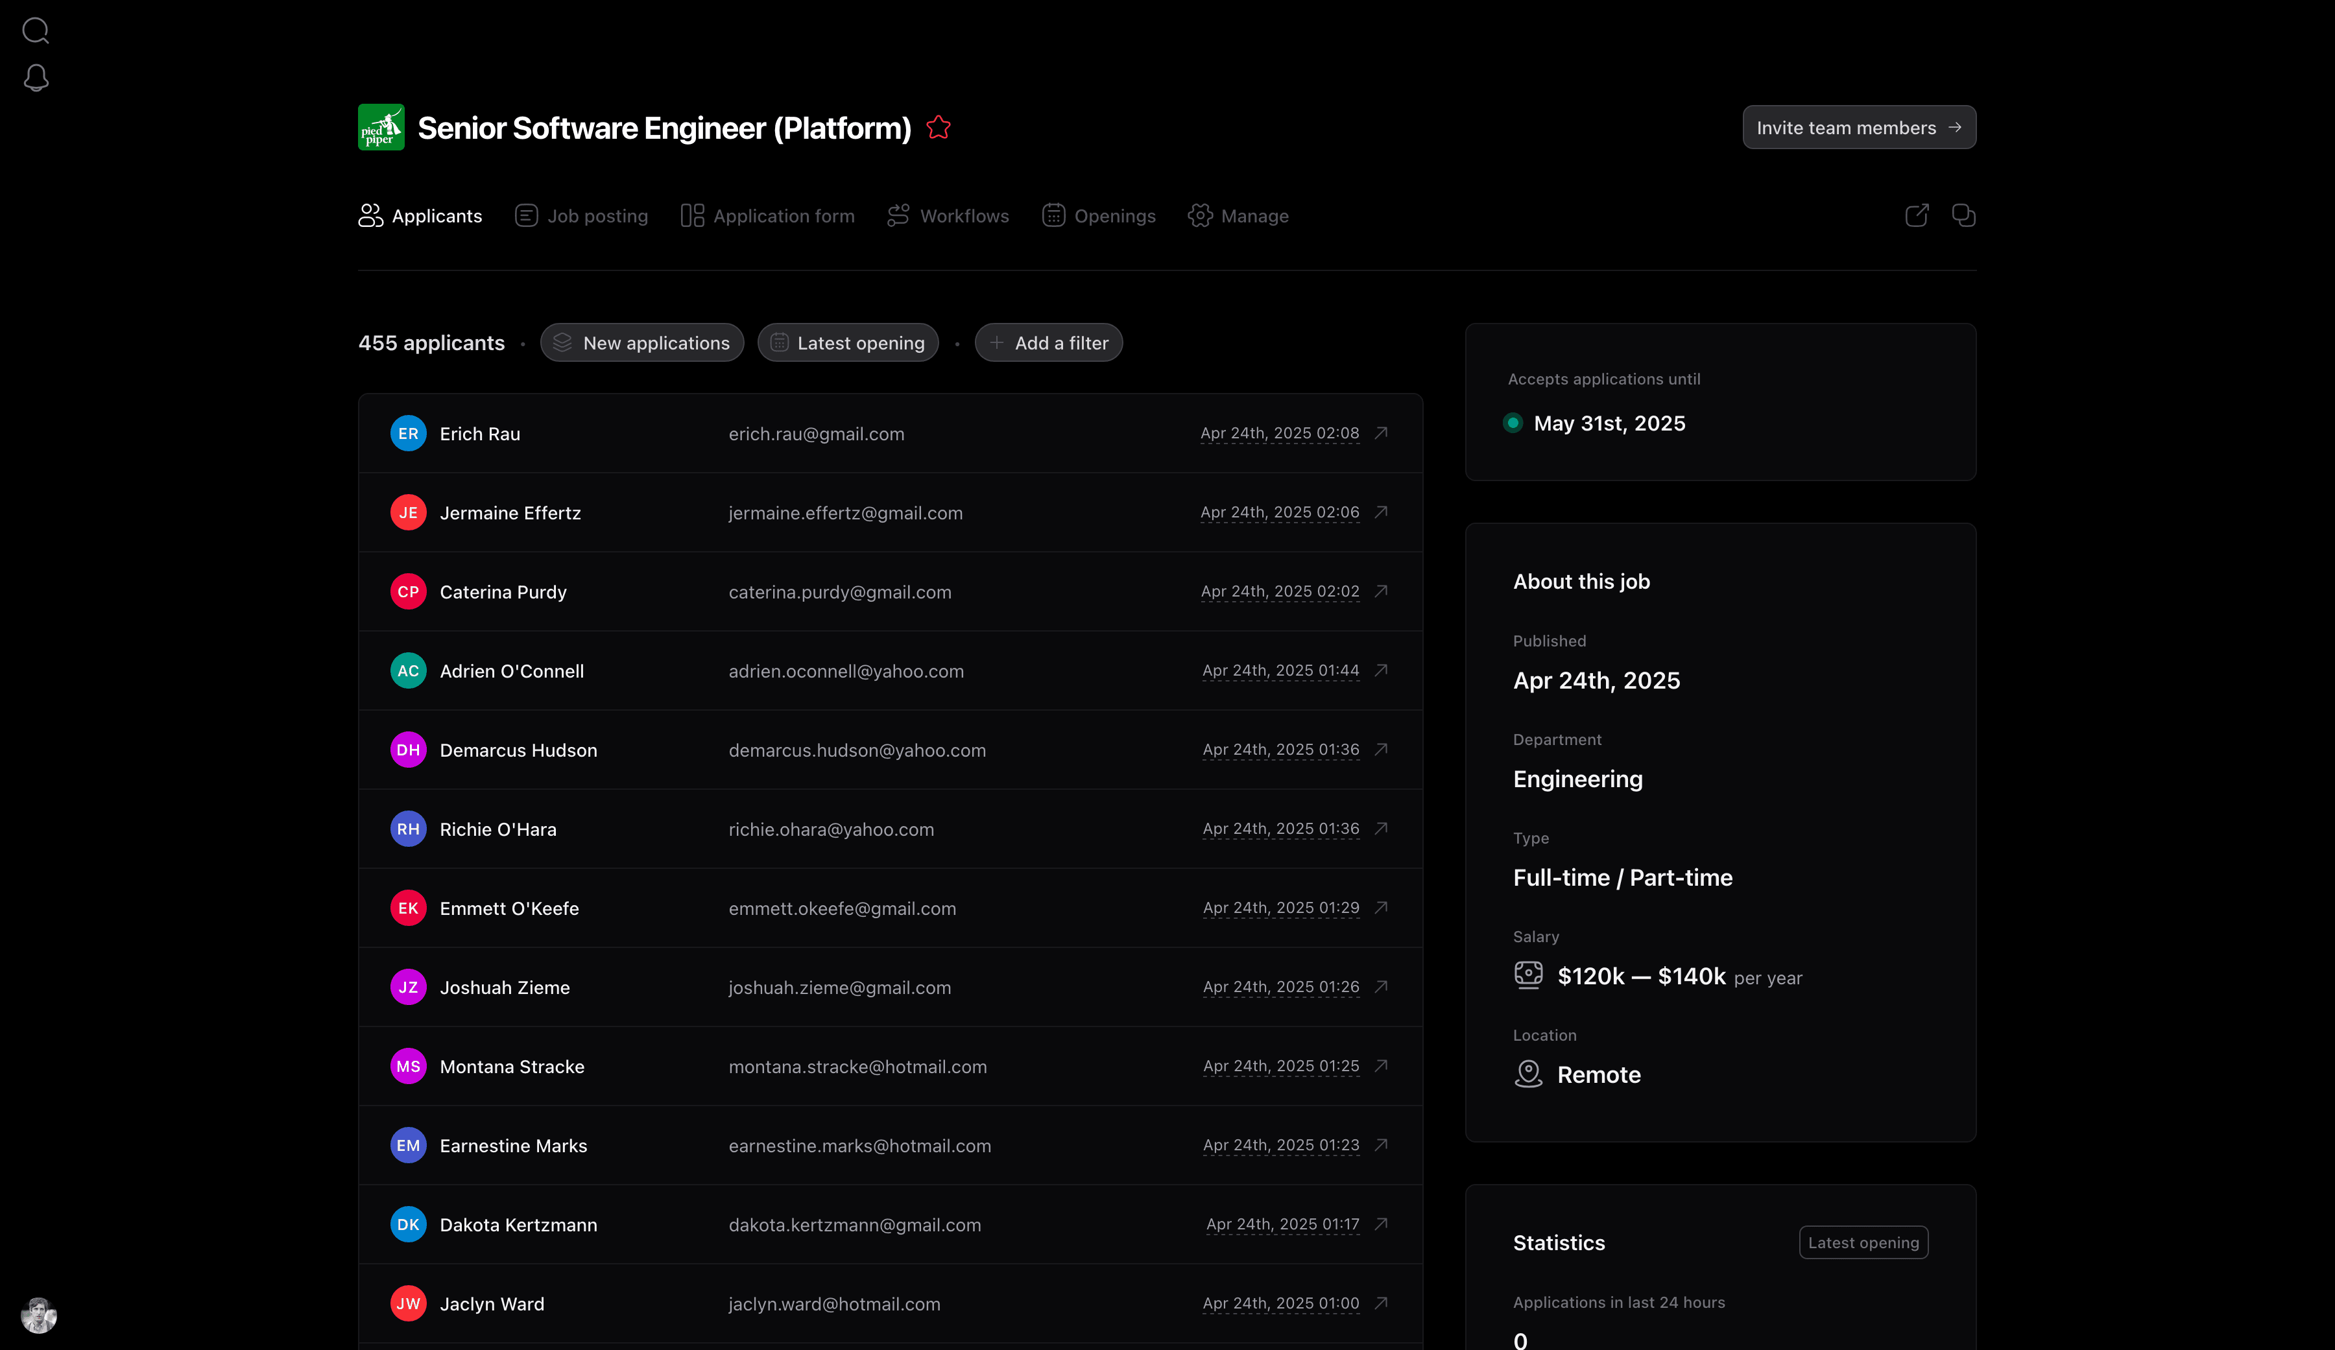
Task: Click Add a filter
Action: coord(1048,343)
